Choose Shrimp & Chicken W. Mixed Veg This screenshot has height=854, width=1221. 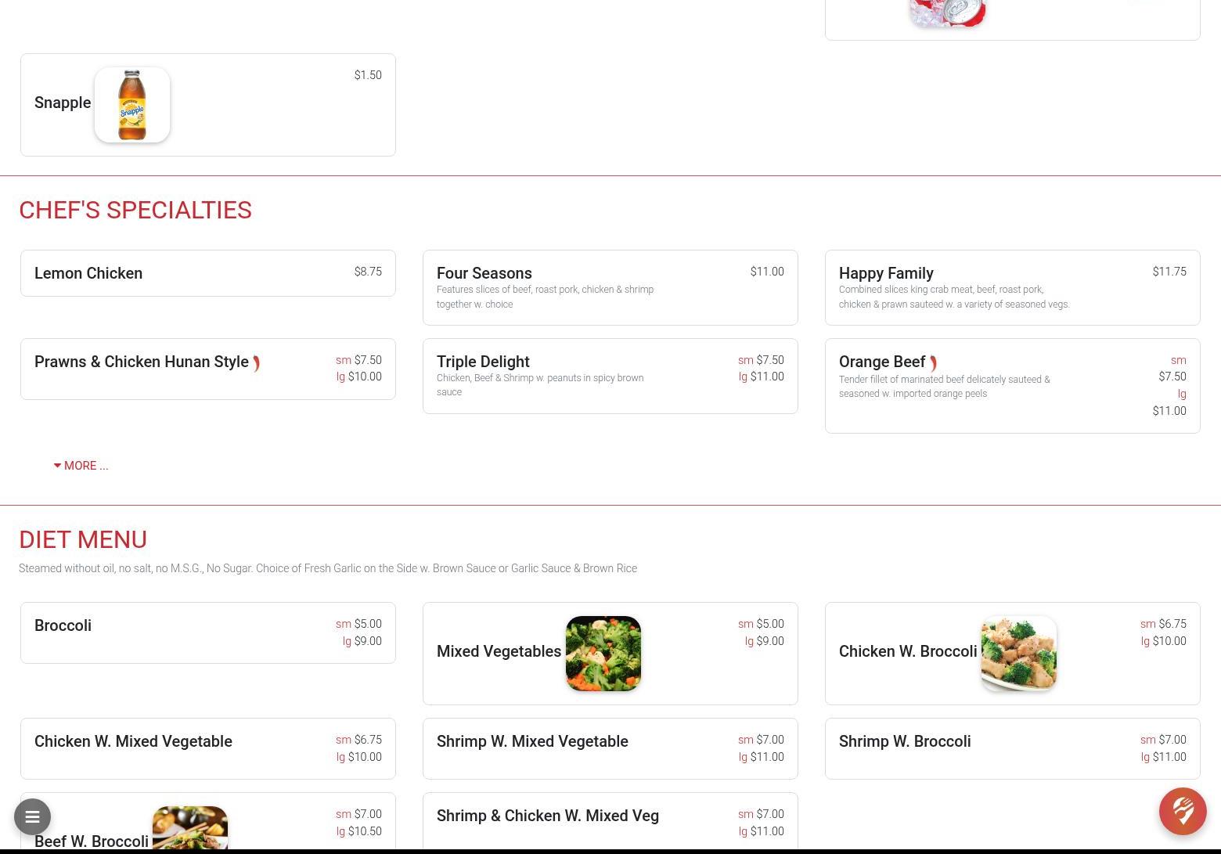click(x=610, y=822)
